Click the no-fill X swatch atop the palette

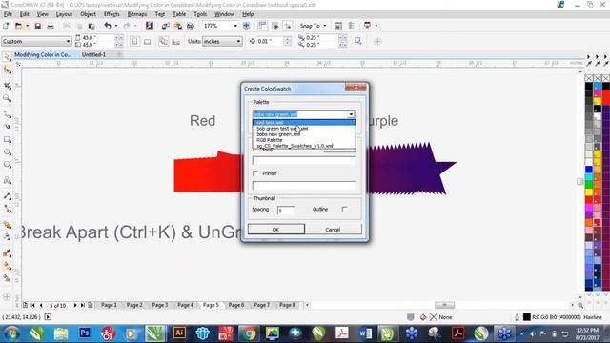589,78
